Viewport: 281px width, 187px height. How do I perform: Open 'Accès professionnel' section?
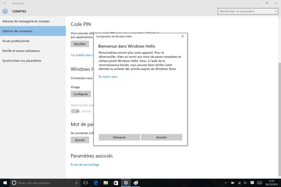(16, 41)
